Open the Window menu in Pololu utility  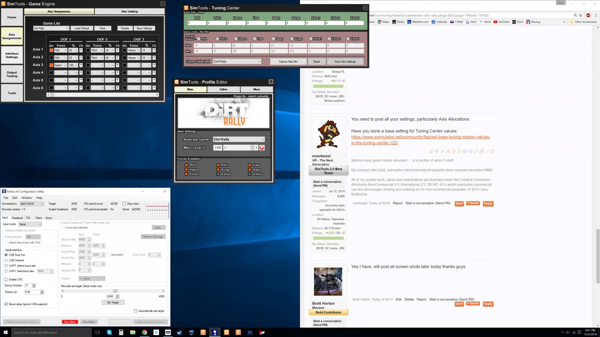click(27, 198)
